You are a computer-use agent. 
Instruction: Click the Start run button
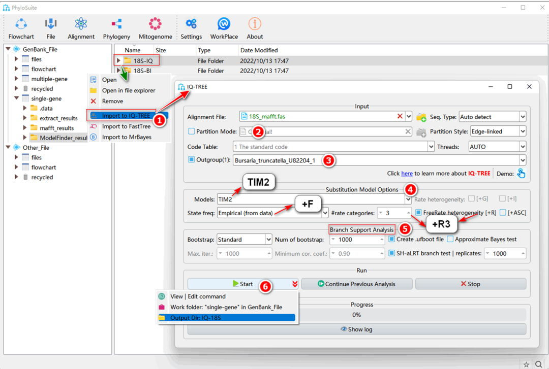pyautogui.click(x=243, y=284)
